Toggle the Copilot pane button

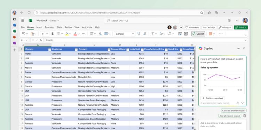tap(198, 34)
